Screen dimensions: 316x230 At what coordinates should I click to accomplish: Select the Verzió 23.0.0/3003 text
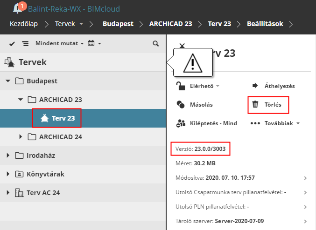click(200, 149)
